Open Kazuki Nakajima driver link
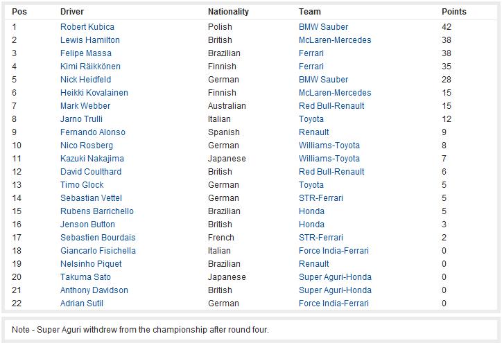 (x=92, y=159)
